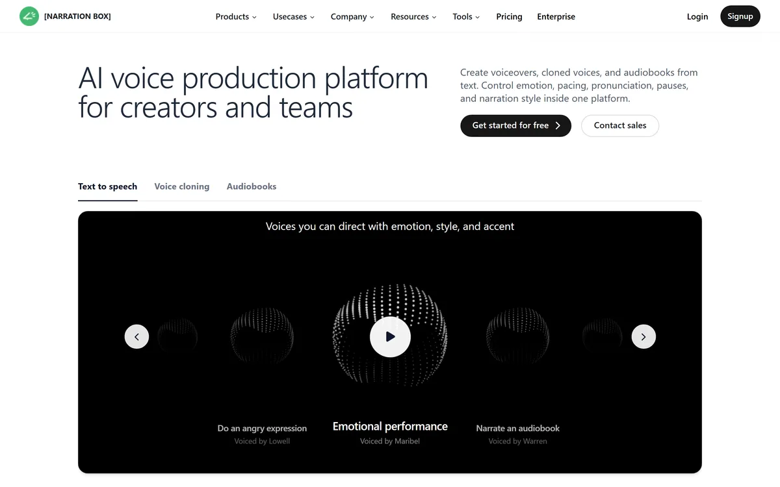780x487 pixels.
Task: Play the Emotional performance voice sample
Action: [390, 336]
